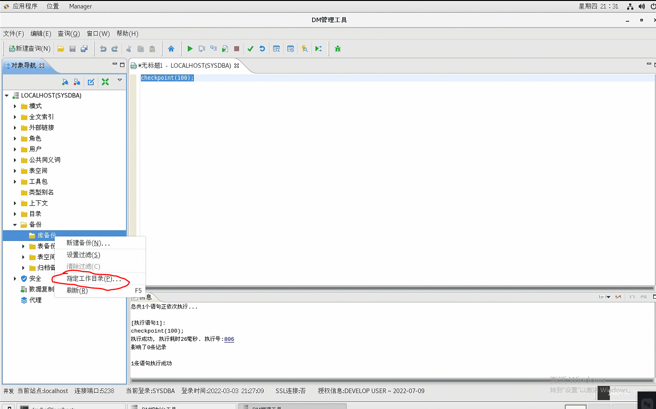Open the 应用程序 system menu
Viewport: 656px width, 409px height.
point(21,6)
